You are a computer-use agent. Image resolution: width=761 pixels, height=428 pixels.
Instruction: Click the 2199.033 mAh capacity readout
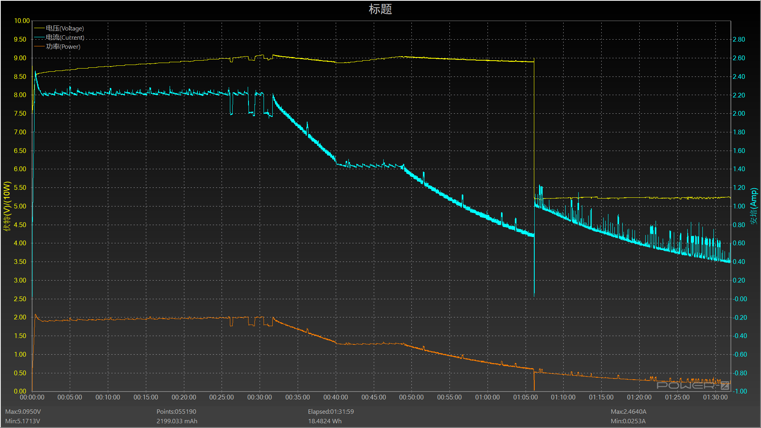(177, 421)
